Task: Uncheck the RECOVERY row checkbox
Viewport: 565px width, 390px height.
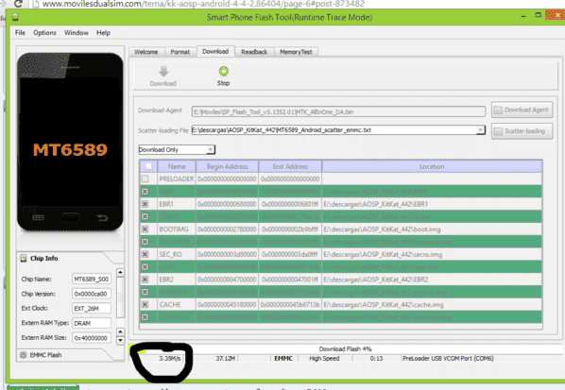Action: pyautogui.click(x=145, y=242)
